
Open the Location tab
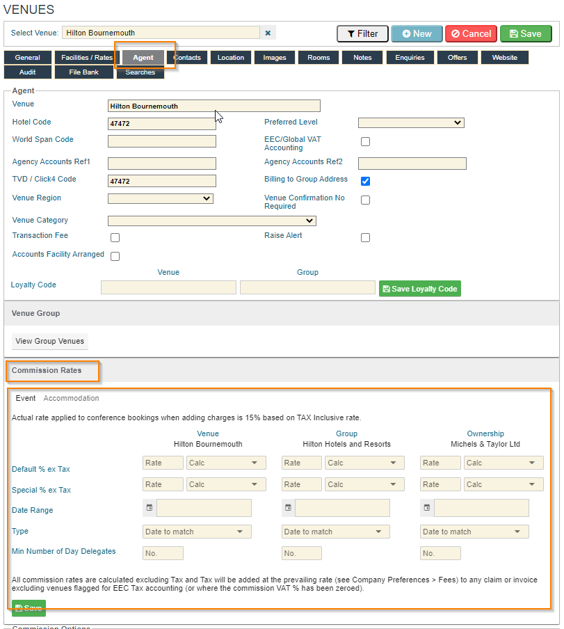coord(231,57)
